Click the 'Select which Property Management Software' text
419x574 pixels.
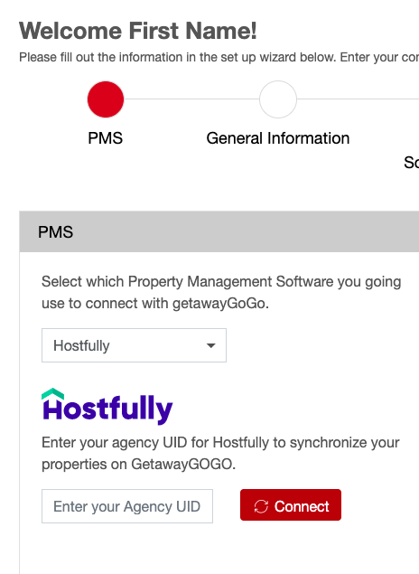[221, 293]
